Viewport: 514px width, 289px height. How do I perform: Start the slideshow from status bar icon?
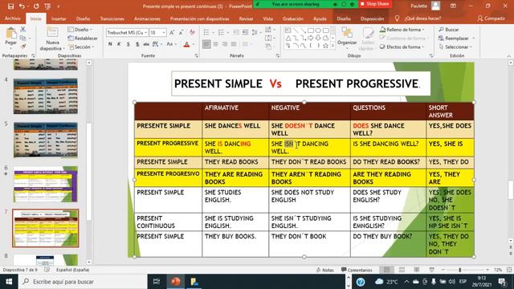(432, 270)
